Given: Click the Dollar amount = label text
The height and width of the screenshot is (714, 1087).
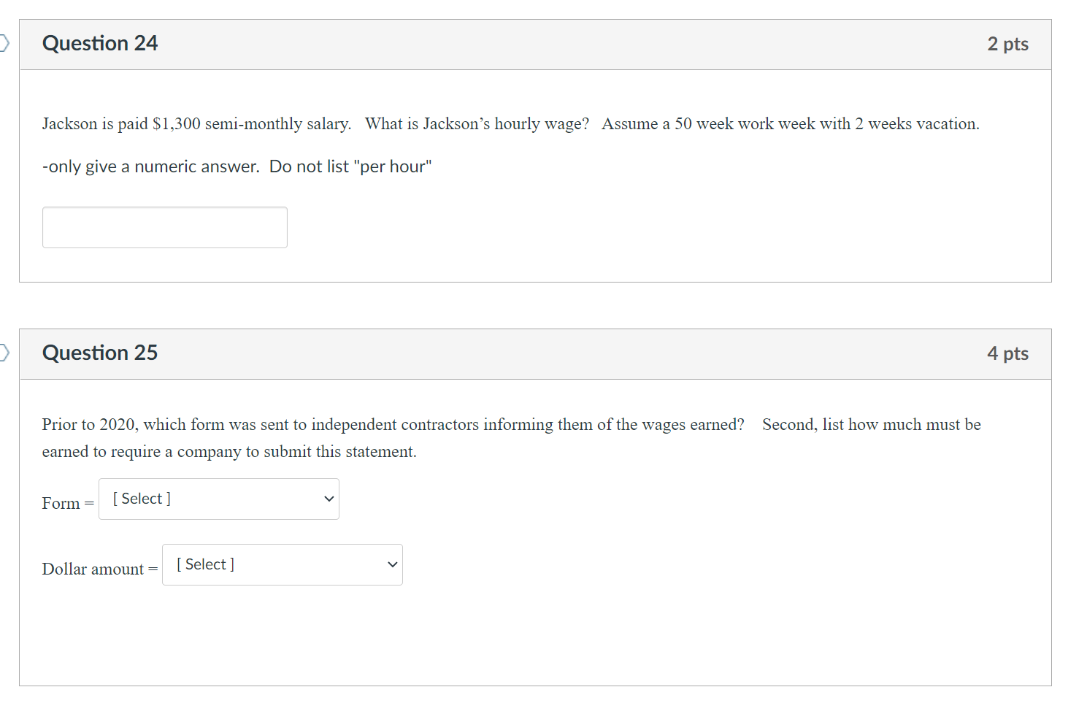Looking at the screenshot, I should click(x=99, y=568).
